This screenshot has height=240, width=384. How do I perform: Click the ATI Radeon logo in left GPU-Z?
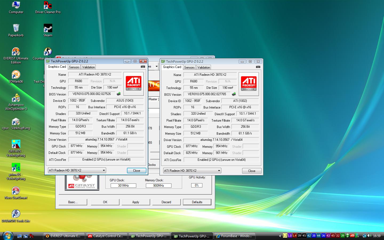pyautogui.click(x=133, y=83)
